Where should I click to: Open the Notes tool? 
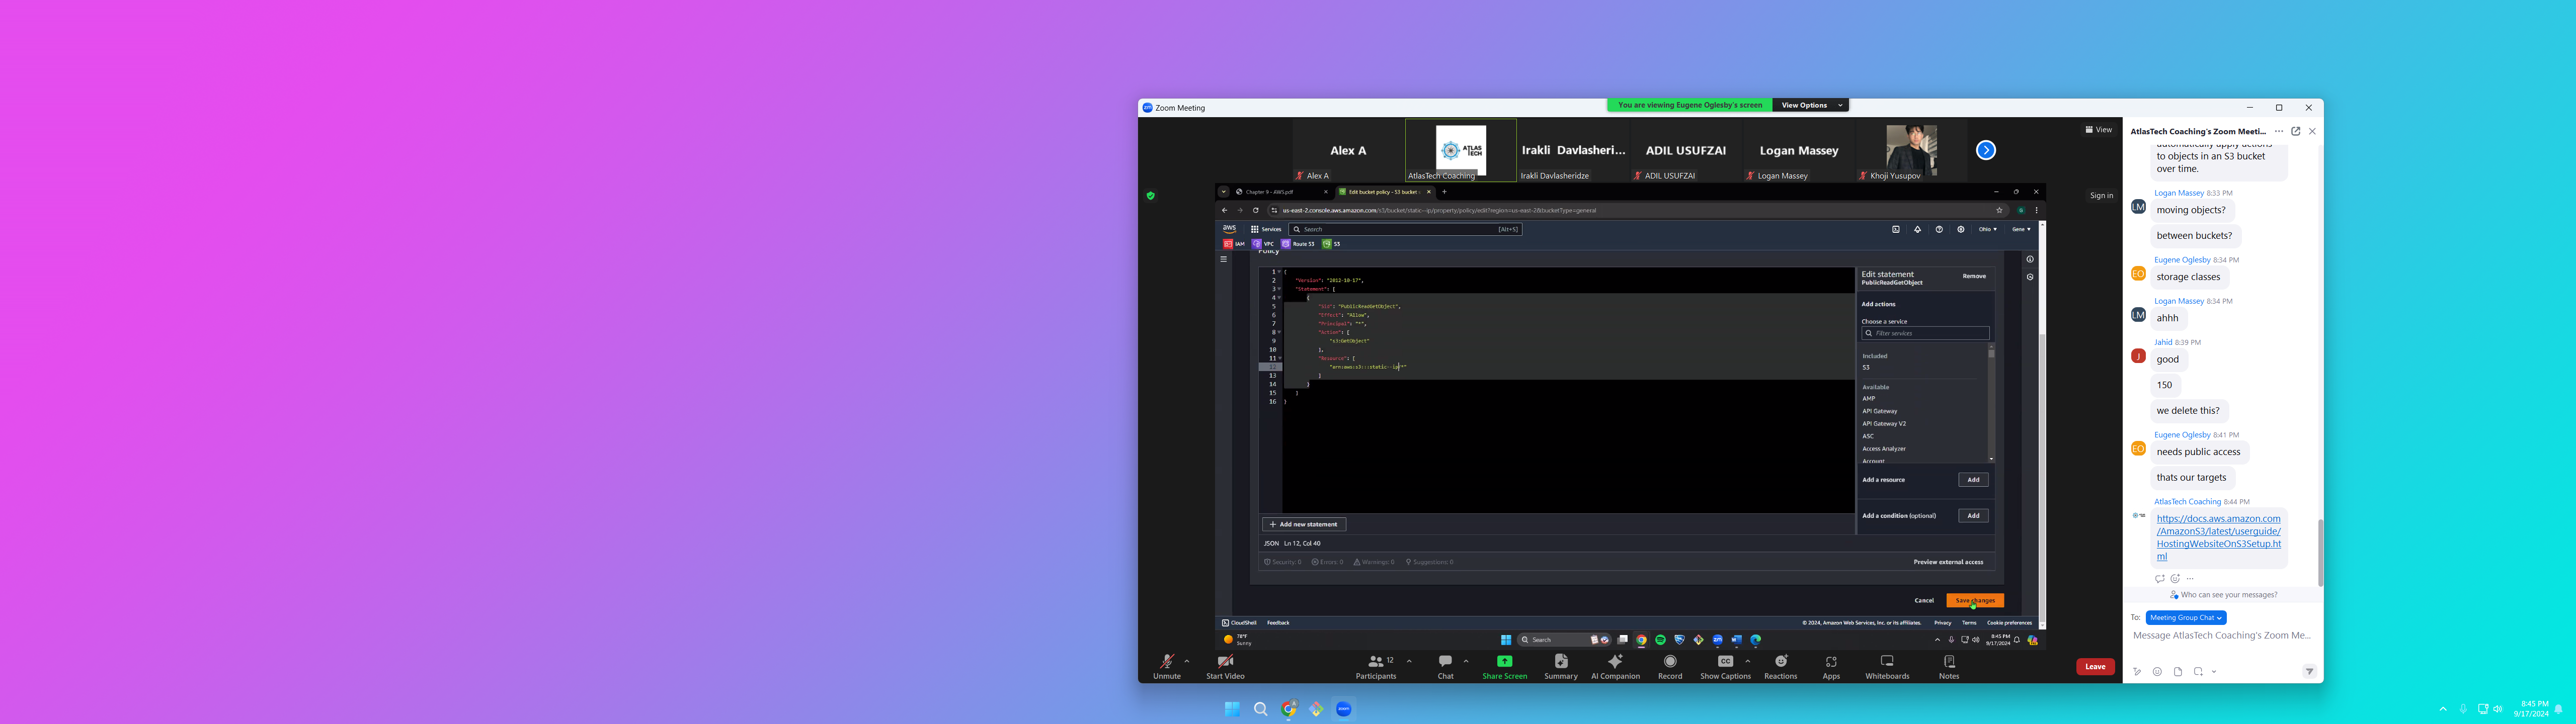coord(1949,662)
